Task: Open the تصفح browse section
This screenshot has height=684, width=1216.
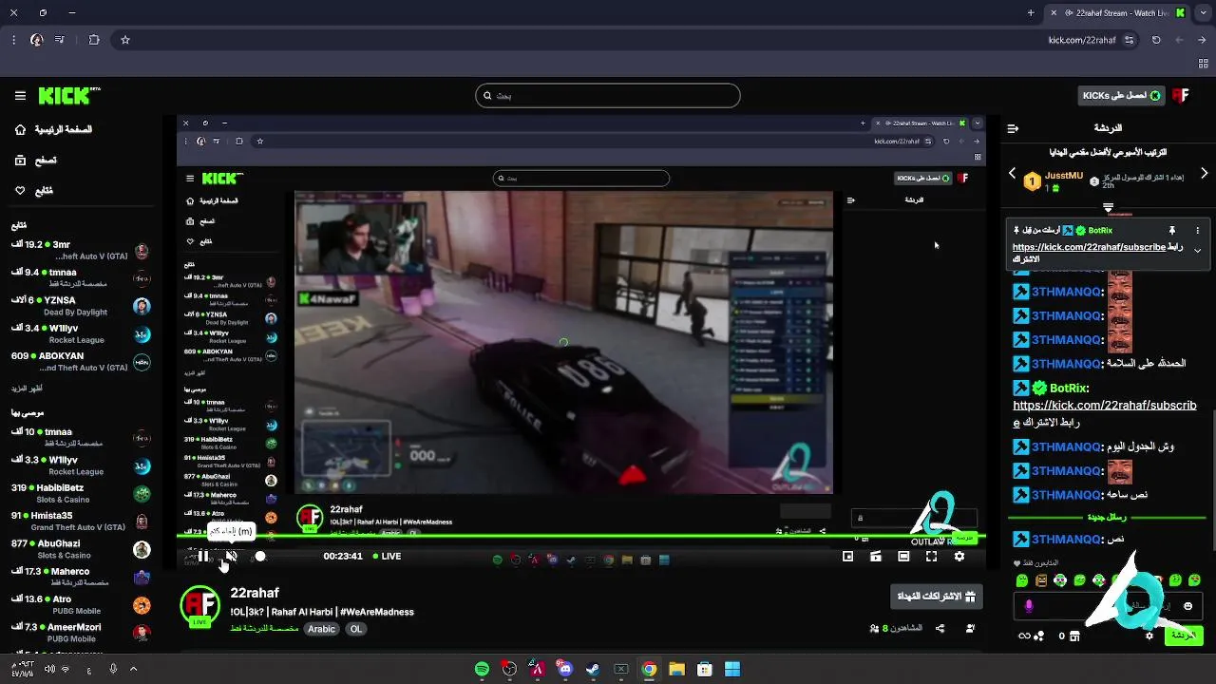Action: [x=36, y=160]
